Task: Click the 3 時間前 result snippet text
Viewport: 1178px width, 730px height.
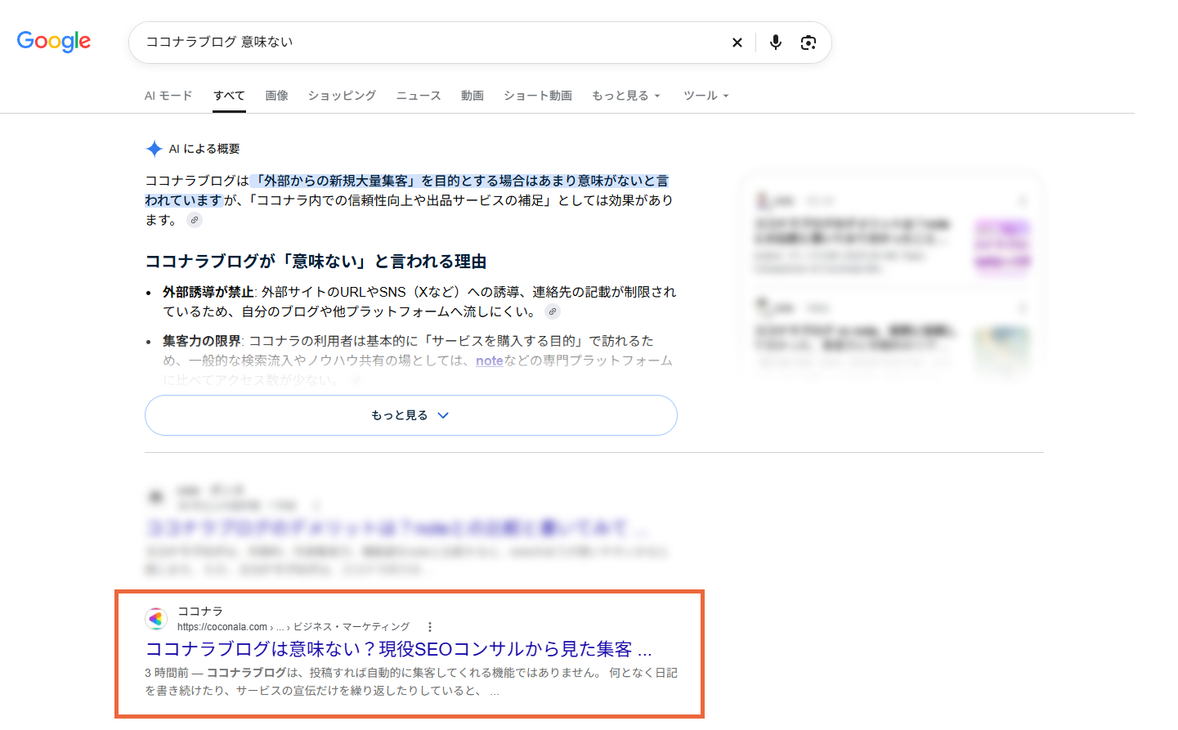Action: [x=411, y=682]
